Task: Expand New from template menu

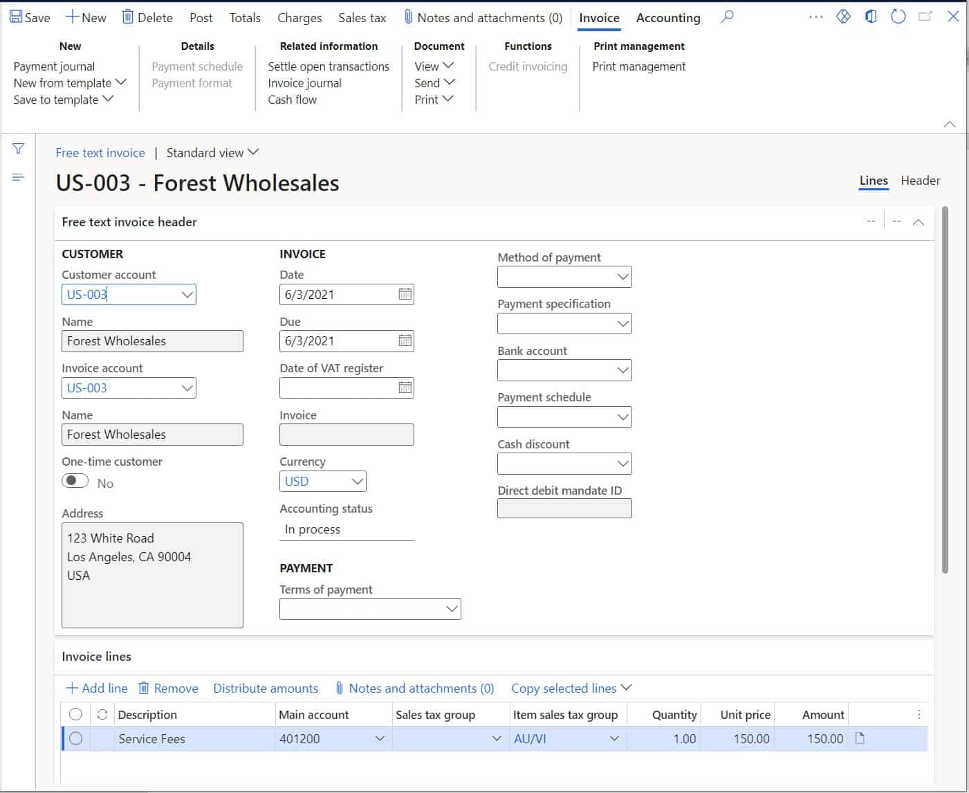Action: tap(70, 82)
